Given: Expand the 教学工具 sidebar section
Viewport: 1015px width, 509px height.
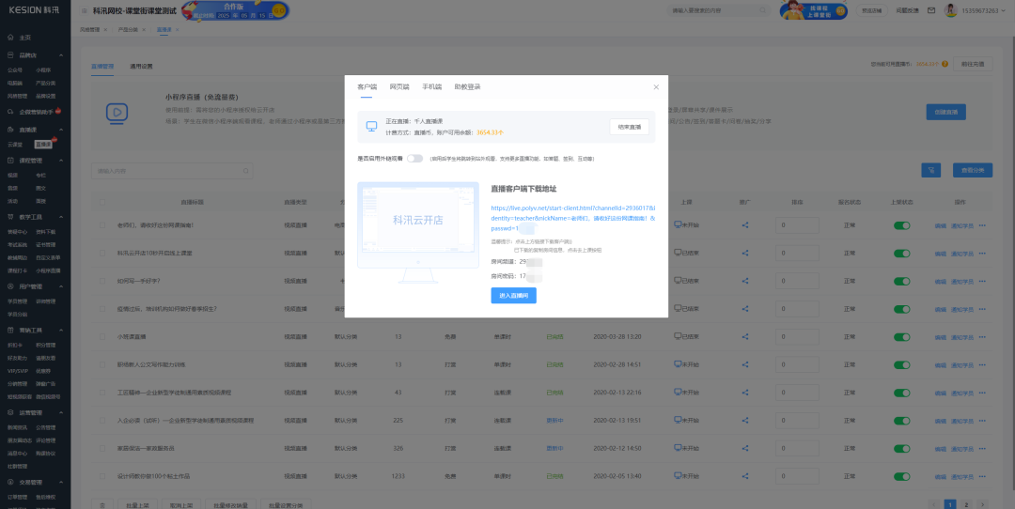Looking at the screenshot, I should coord(62,216).
